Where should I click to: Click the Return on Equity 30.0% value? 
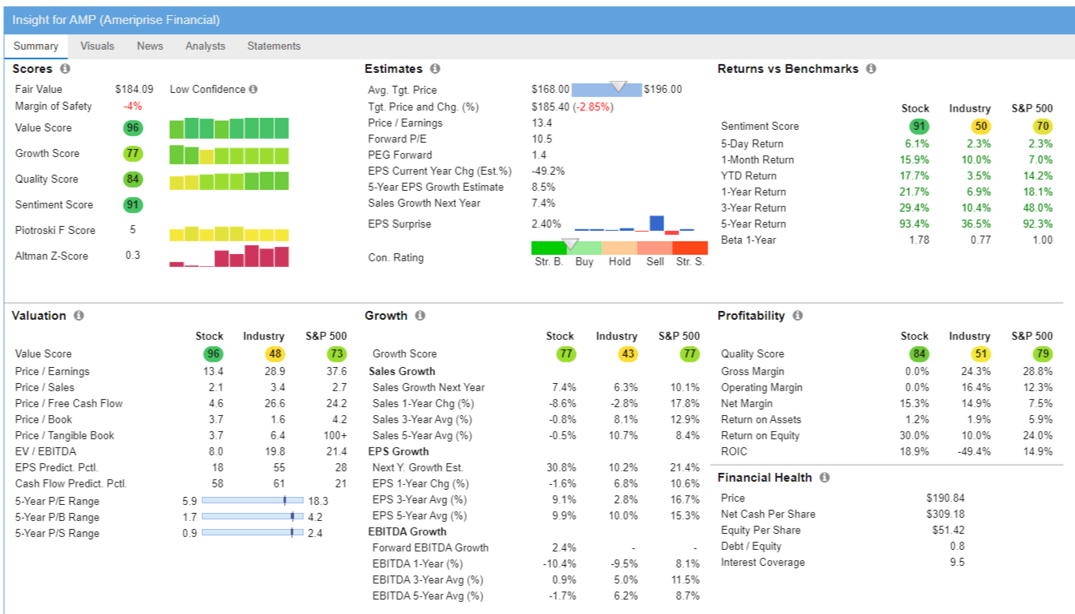915,436
